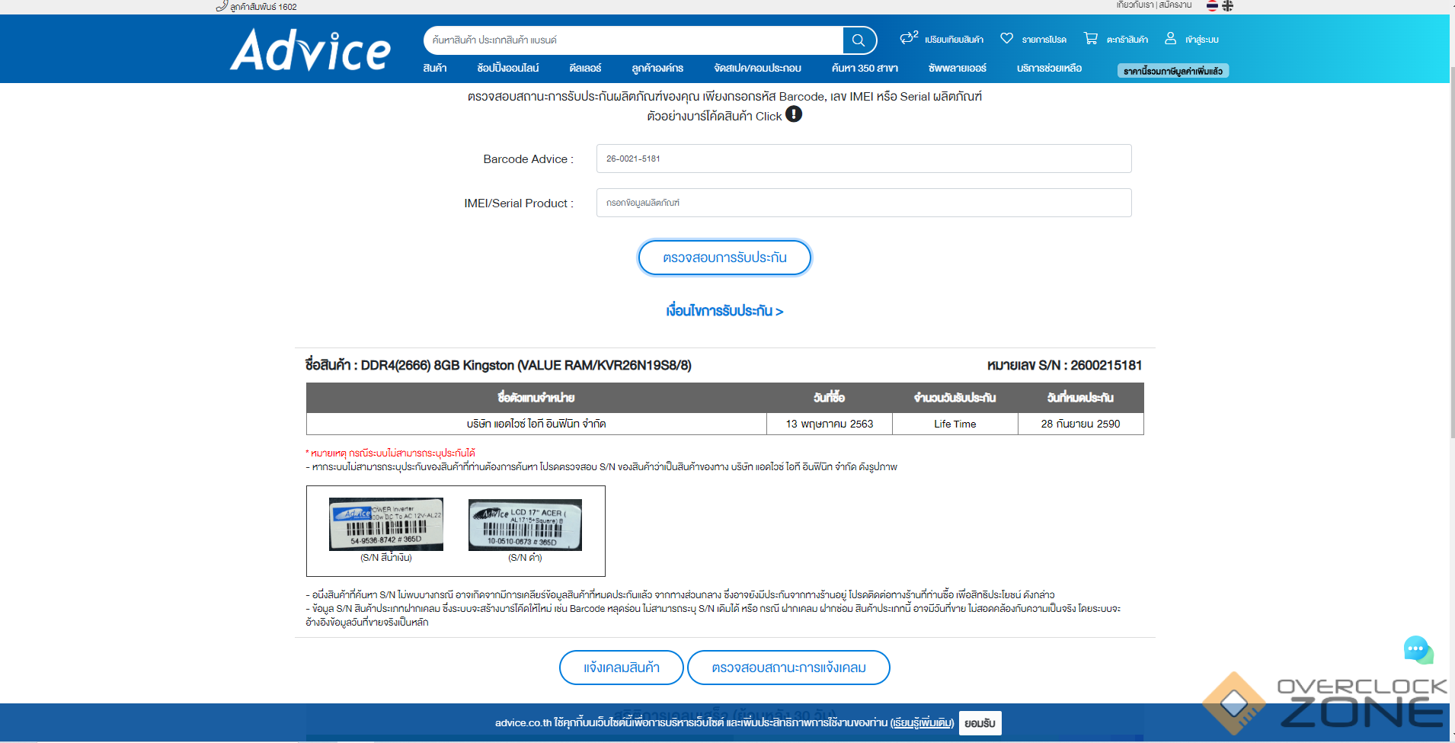Viewport: 1455px width, 743px height.
Task: Open the shopping cart icon
Action: point(1091,38)
